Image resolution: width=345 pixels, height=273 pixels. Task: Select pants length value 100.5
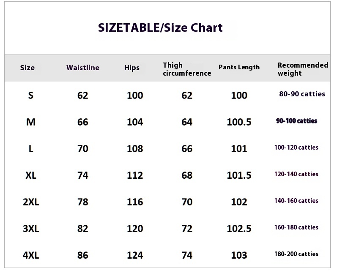coord(239,122)
